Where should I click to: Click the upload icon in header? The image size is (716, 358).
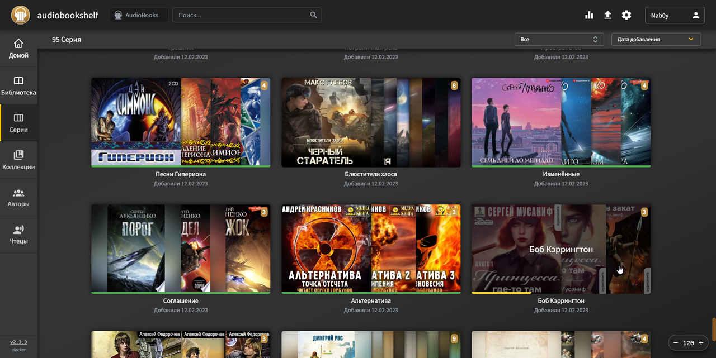pos(608,15)
